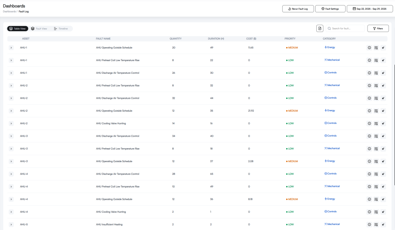The image size is (395, 230).
Task: Click sparkle AI icon on AHU-3 Operating Outside Schedule row
Action: click(x=383, y=161)
